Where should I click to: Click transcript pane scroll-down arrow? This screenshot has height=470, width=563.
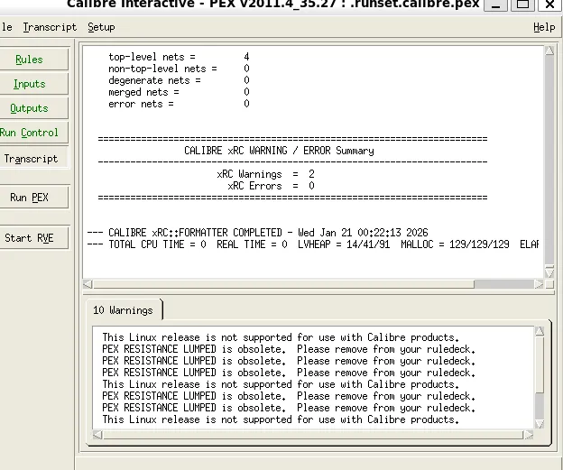pyautogui.click(x=549, y=269)
